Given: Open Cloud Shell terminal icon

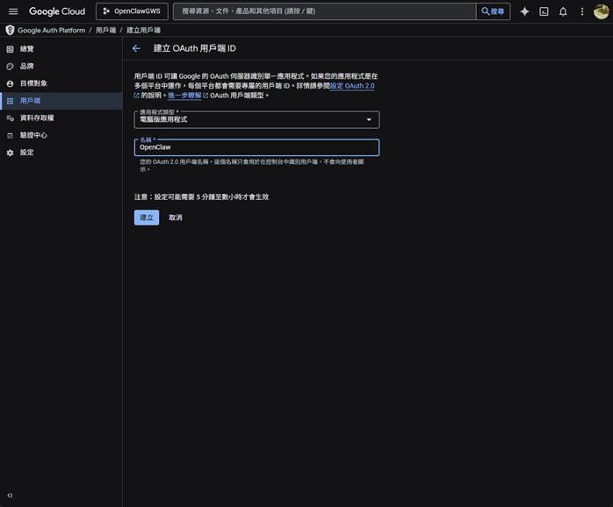Looking at the screenshot, I should tap(544, 11).
